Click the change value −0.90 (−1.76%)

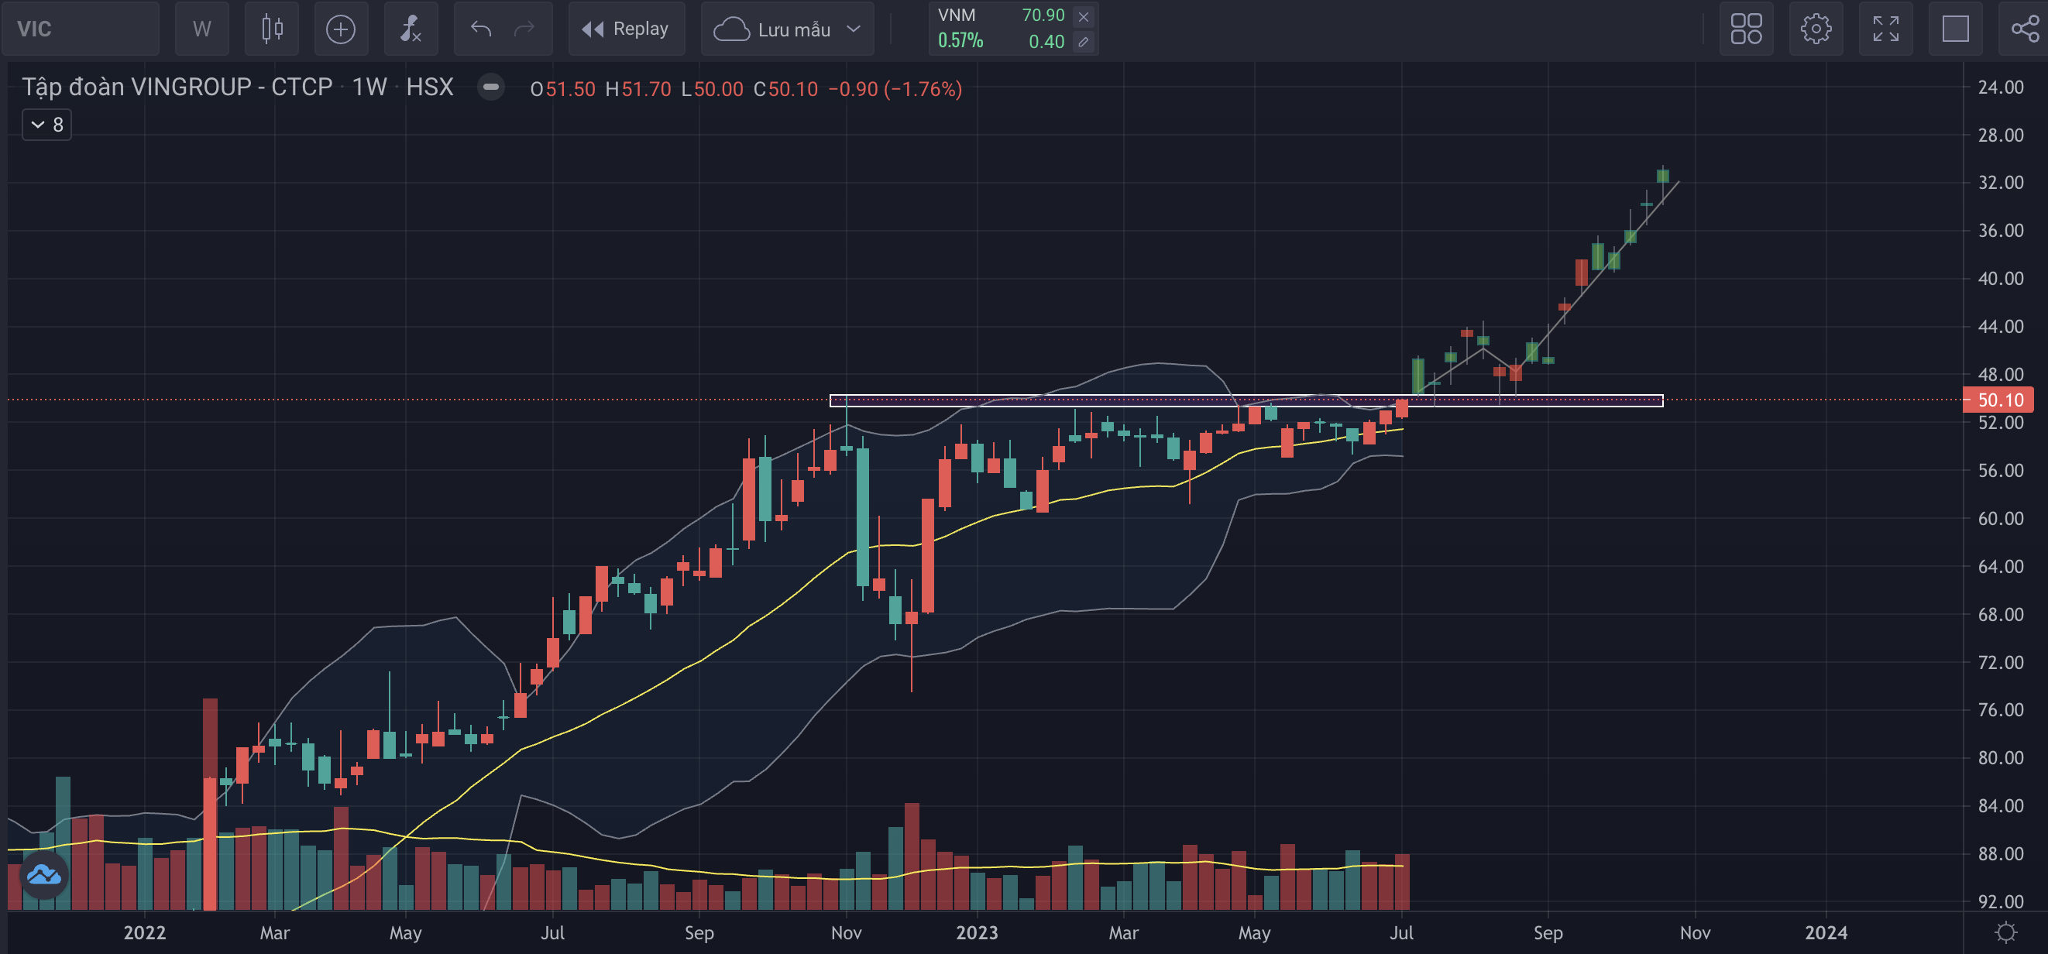(x=895, y=89)
